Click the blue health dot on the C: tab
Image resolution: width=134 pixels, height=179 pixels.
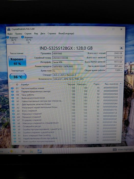(x=8, y=37)
